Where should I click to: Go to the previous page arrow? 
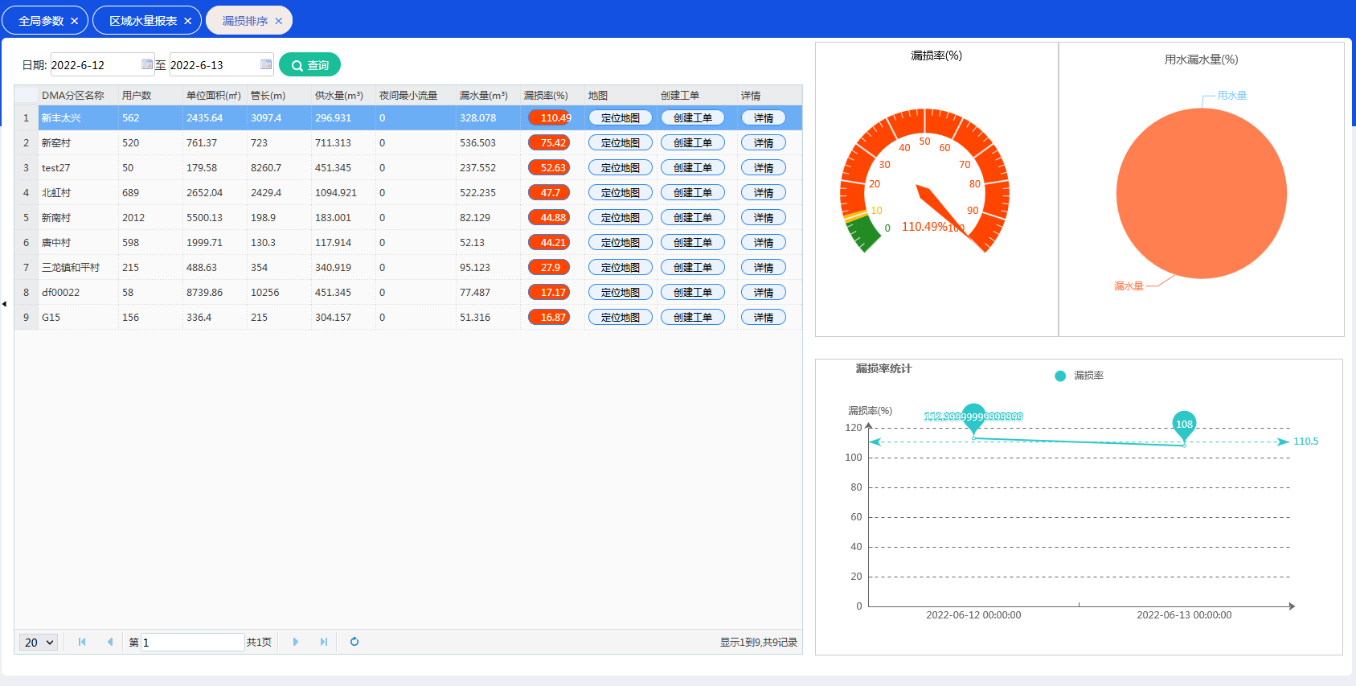pos(110,642)
